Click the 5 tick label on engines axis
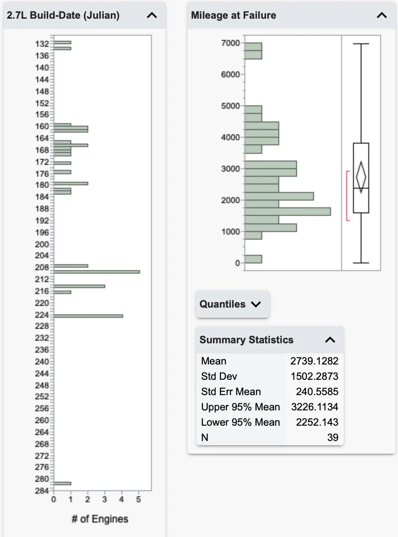Viewport: 398px width, 537px height. [139, 500]
